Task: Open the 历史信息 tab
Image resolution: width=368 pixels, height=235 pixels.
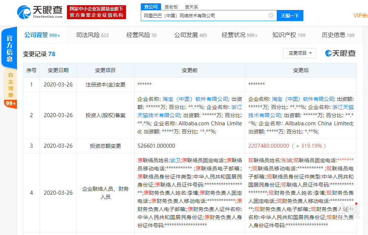Action: click(338, 35)
